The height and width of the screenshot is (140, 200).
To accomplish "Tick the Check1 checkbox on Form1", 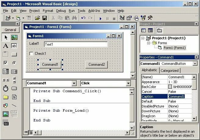I will [31, 54].
